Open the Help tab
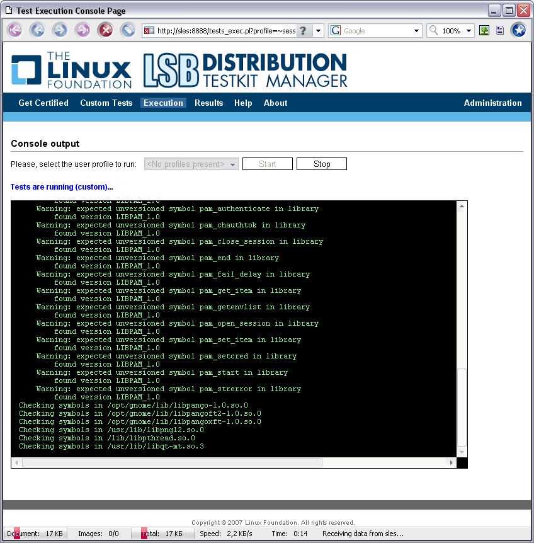The height and width of the screenshot is (543, 534). [243, 103]
